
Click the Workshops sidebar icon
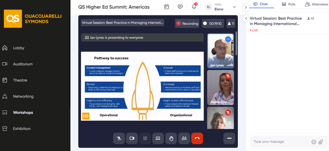(5, 113)
